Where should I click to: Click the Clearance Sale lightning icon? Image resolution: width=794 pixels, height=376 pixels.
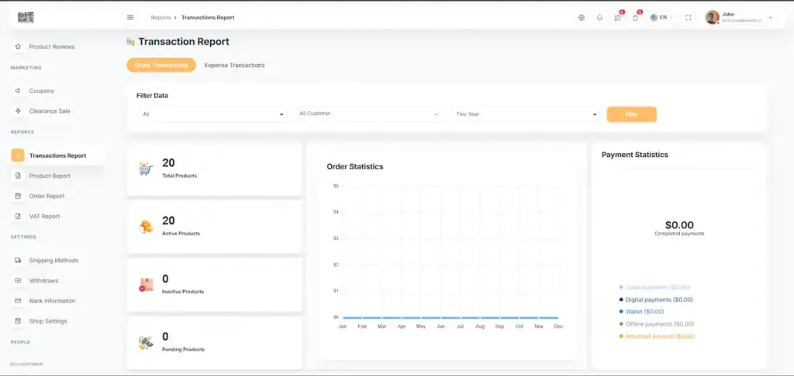tap(18, 111)
